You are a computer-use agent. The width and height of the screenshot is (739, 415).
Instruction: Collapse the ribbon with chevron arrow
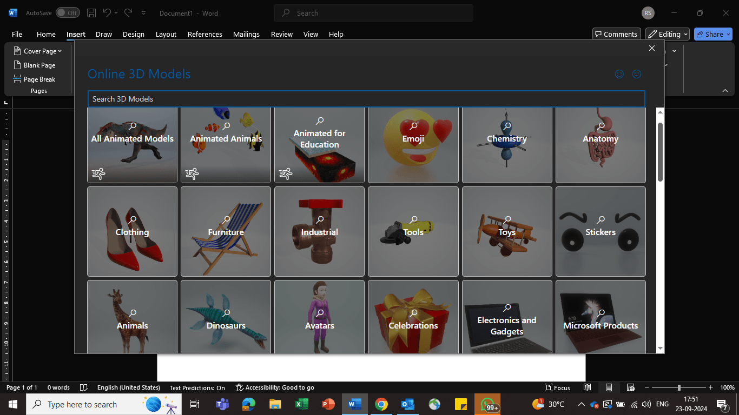click(725, 91)
